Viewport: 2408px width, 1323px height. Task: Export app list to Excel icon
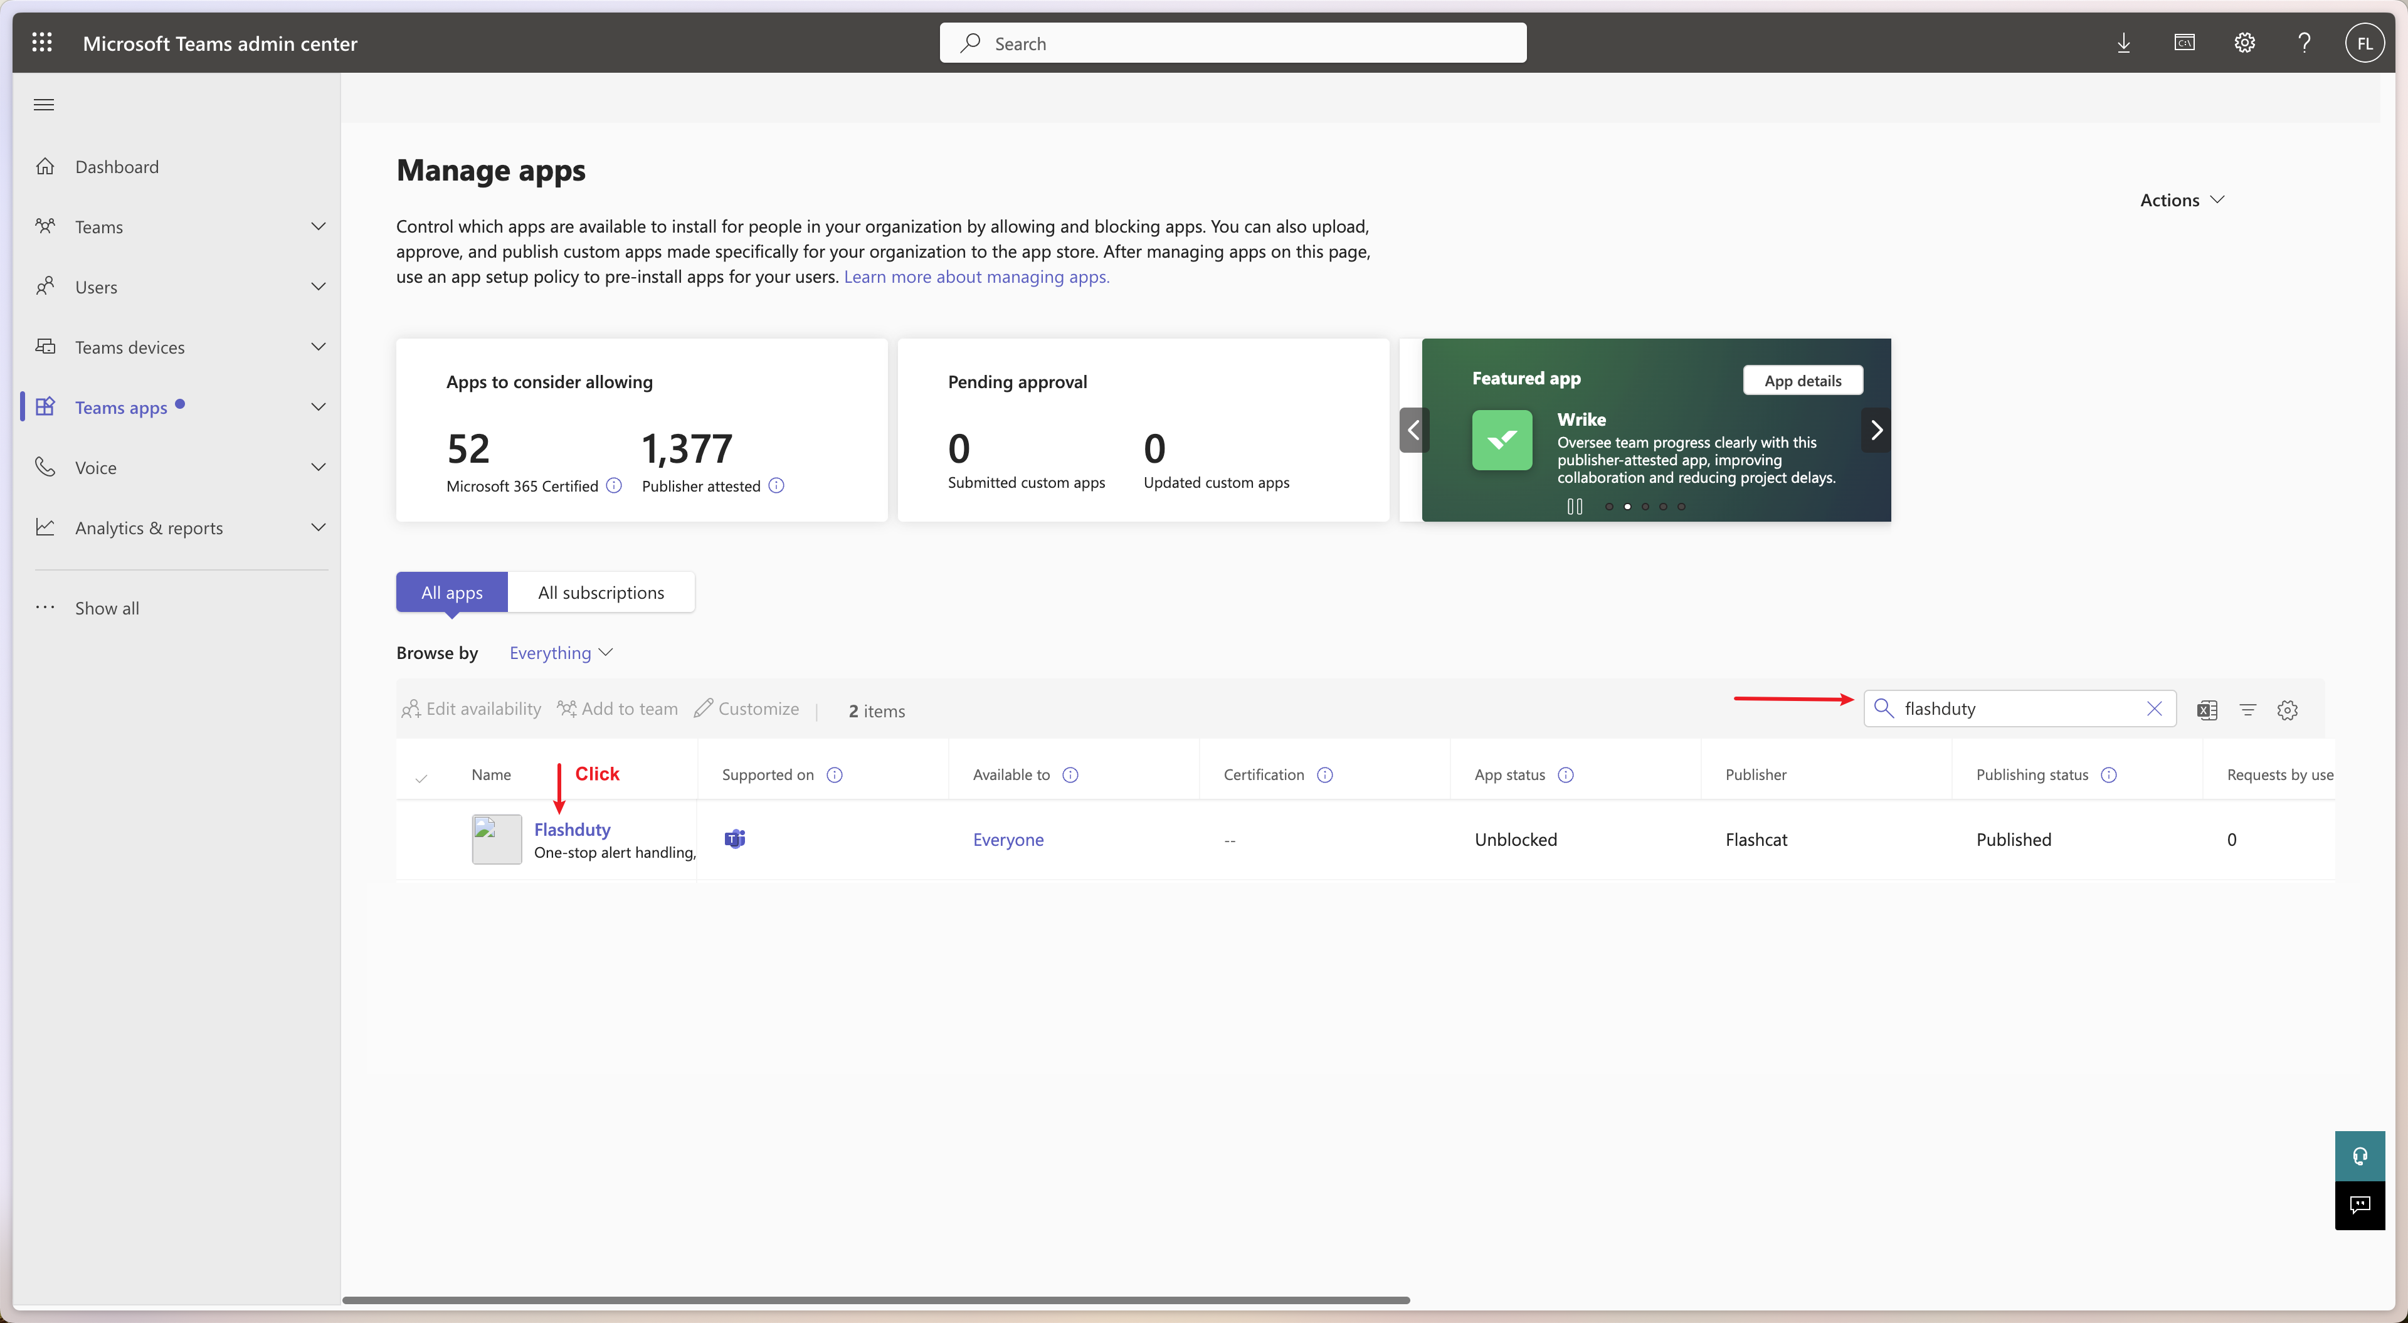(2207, 710)
